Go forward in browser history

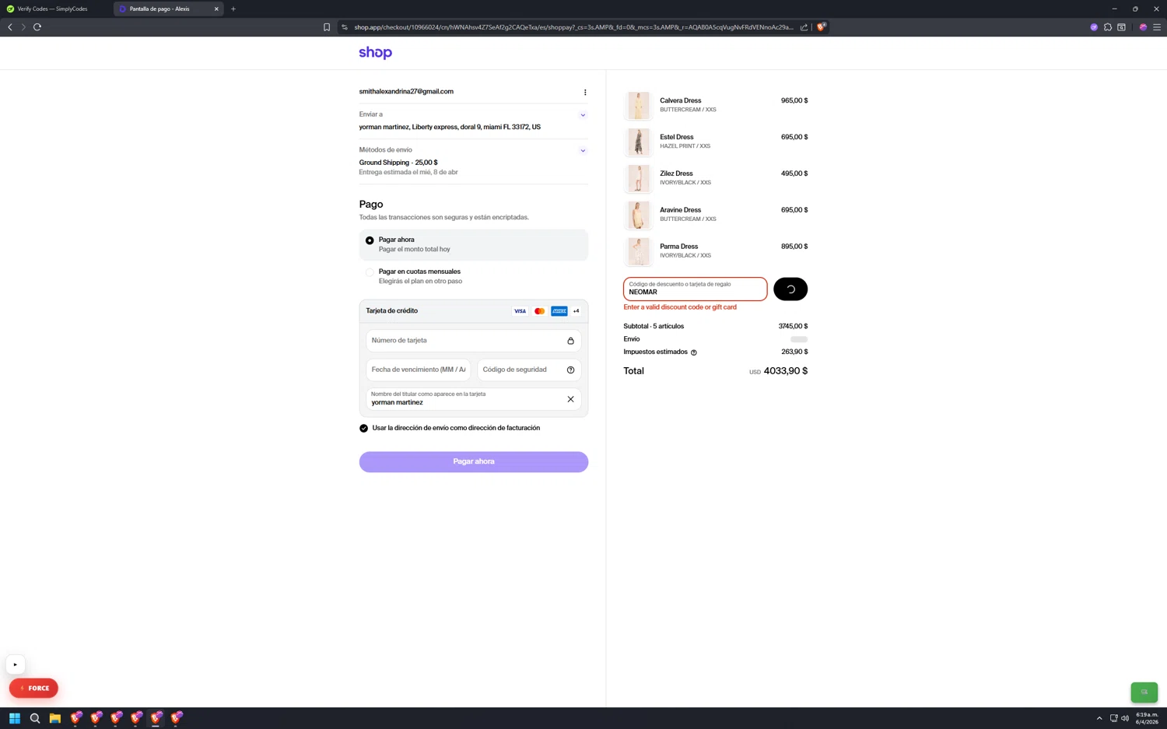click(x=23, y=27)
